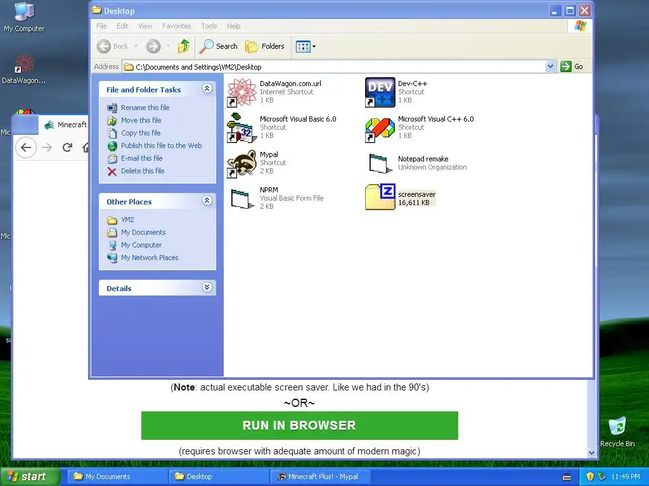
Task: Click the Go button
Action: point(572,66)
